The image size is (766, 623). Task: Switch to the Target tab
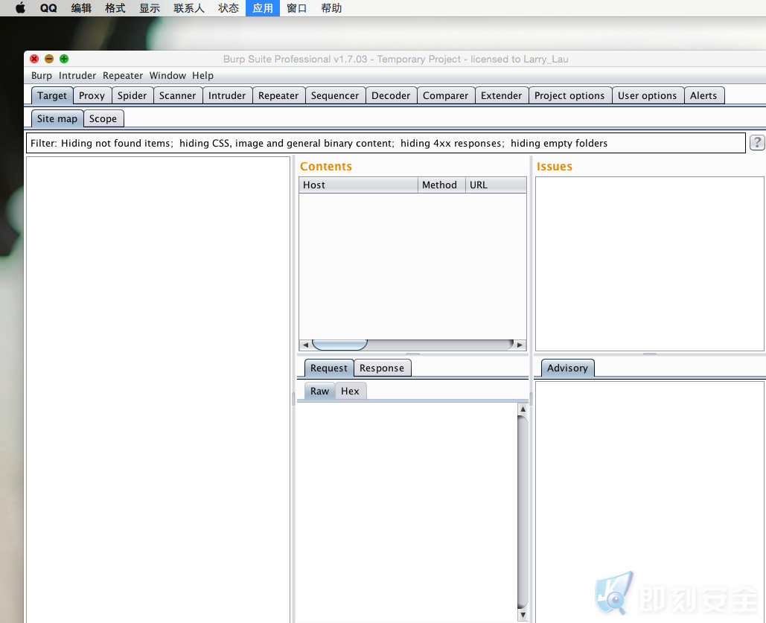[52, 95]
